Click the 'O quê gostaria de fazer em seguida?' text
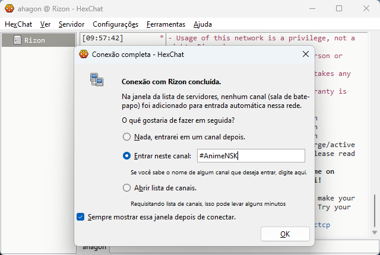Image resolution: width=380 pixels, height=255 pixels. click(178, 120)
